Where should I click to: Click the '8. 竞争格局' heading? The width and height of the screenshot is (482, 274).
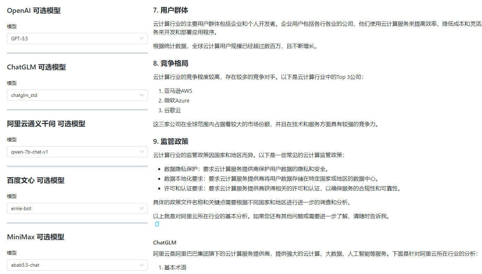pyautogui.click(x=171, y=64)
